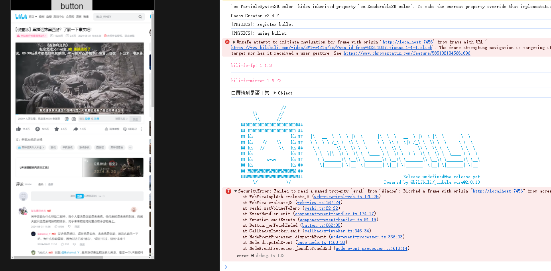
Task: Open the 赛事 nav item
Action: (x=86, y=17)
